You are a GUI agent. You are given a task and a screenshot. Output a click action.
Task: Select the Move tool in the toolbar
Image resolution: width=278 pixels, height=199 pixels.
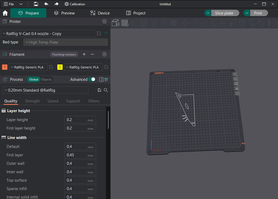click(x=185, y=23)
